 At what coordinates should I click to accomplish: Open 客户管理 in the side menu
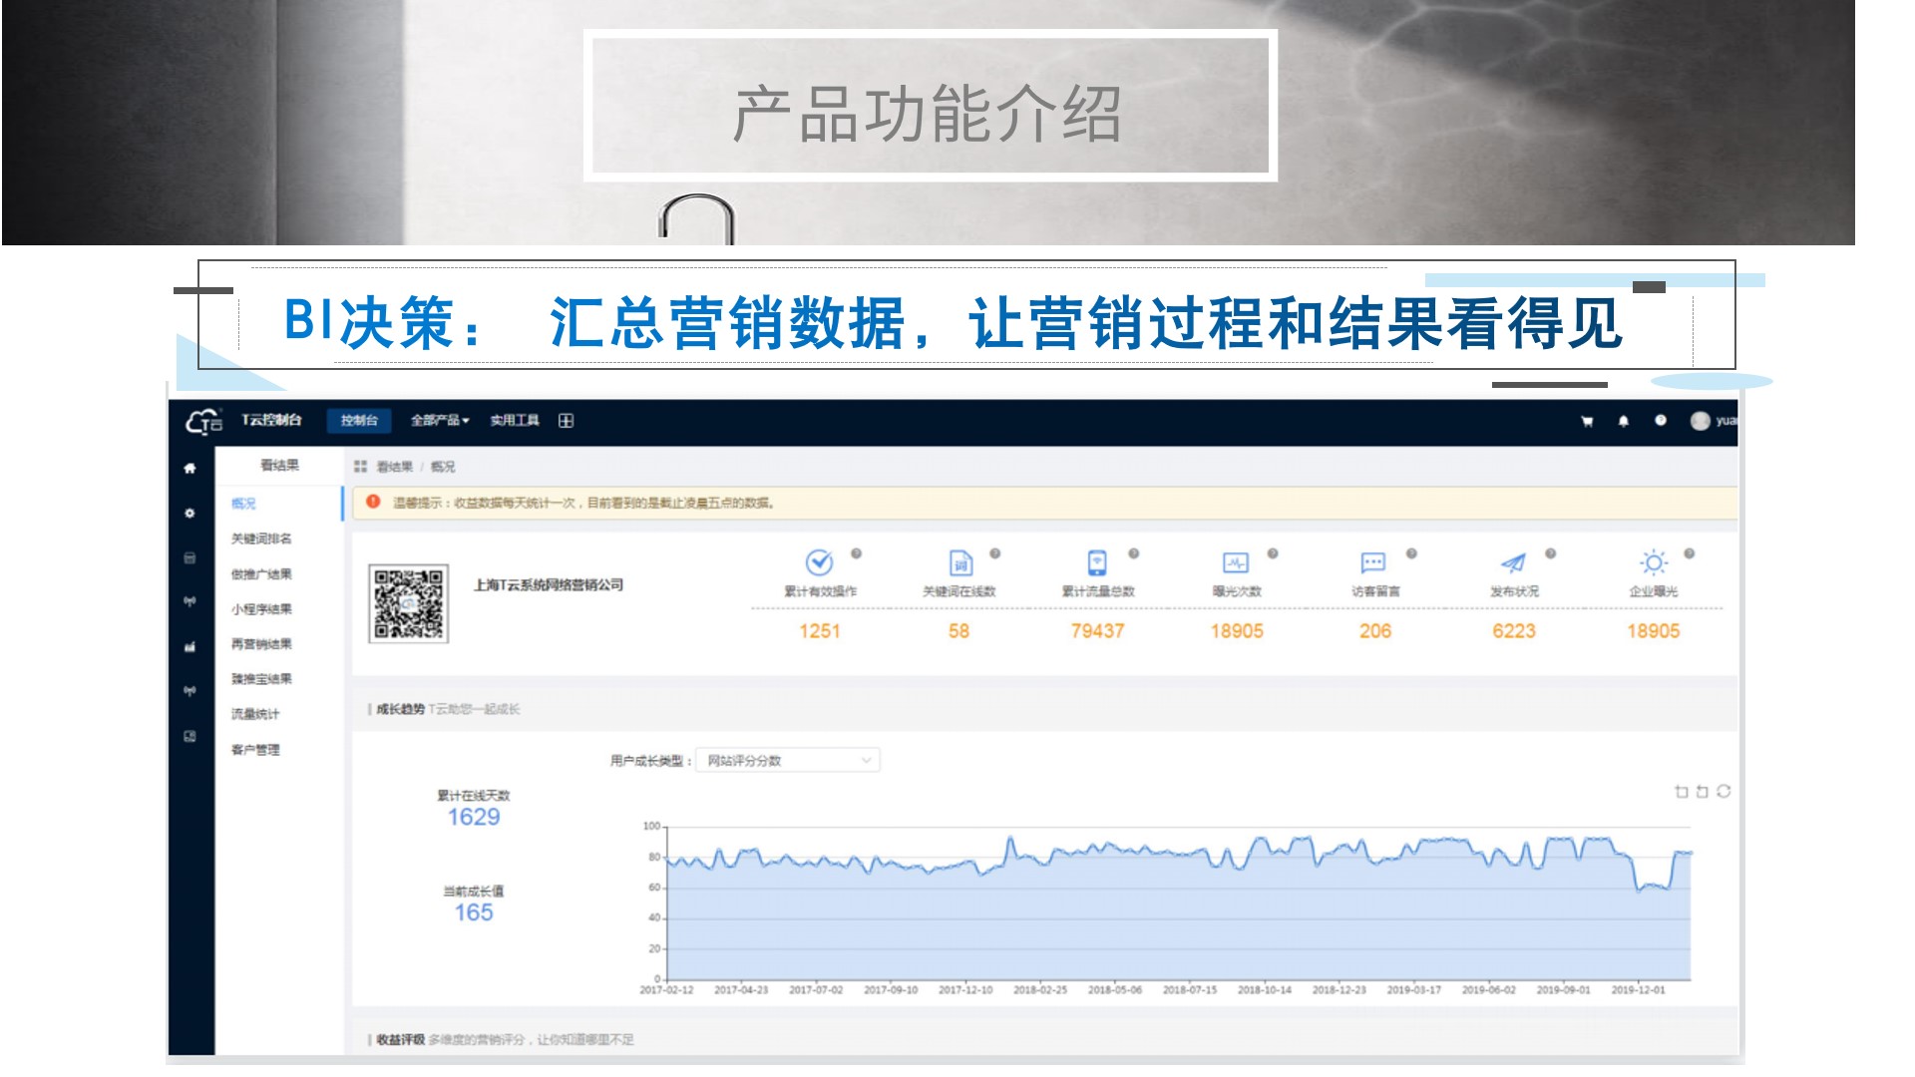[x=255, y=750]
